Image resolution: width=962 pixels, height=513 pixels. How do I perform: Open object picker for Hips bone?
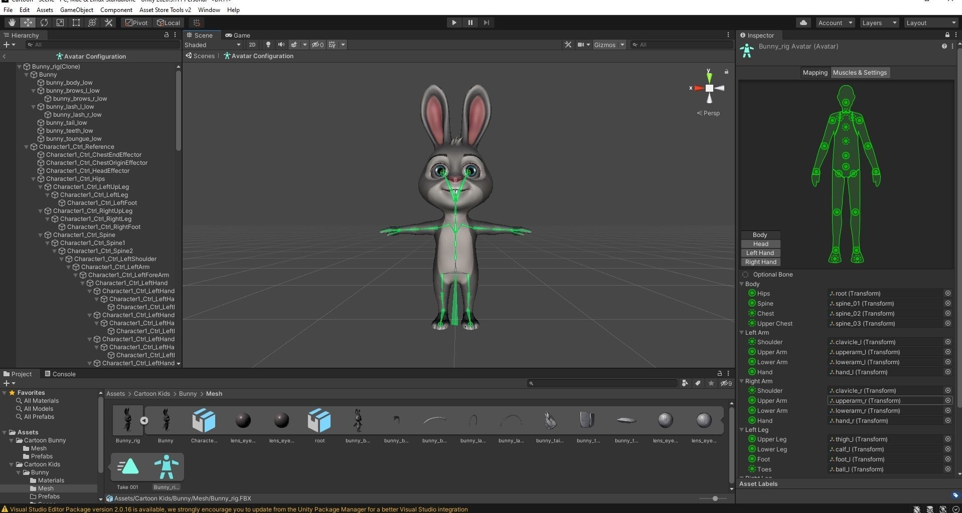tap(947, 294)
